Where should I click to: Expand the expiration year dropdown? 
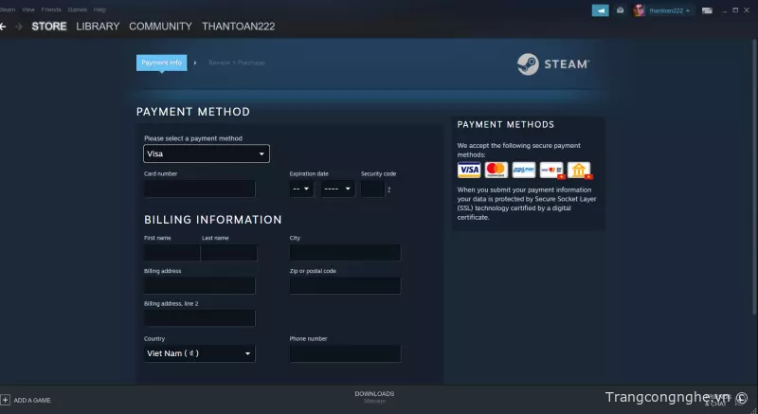pos(337,189)
